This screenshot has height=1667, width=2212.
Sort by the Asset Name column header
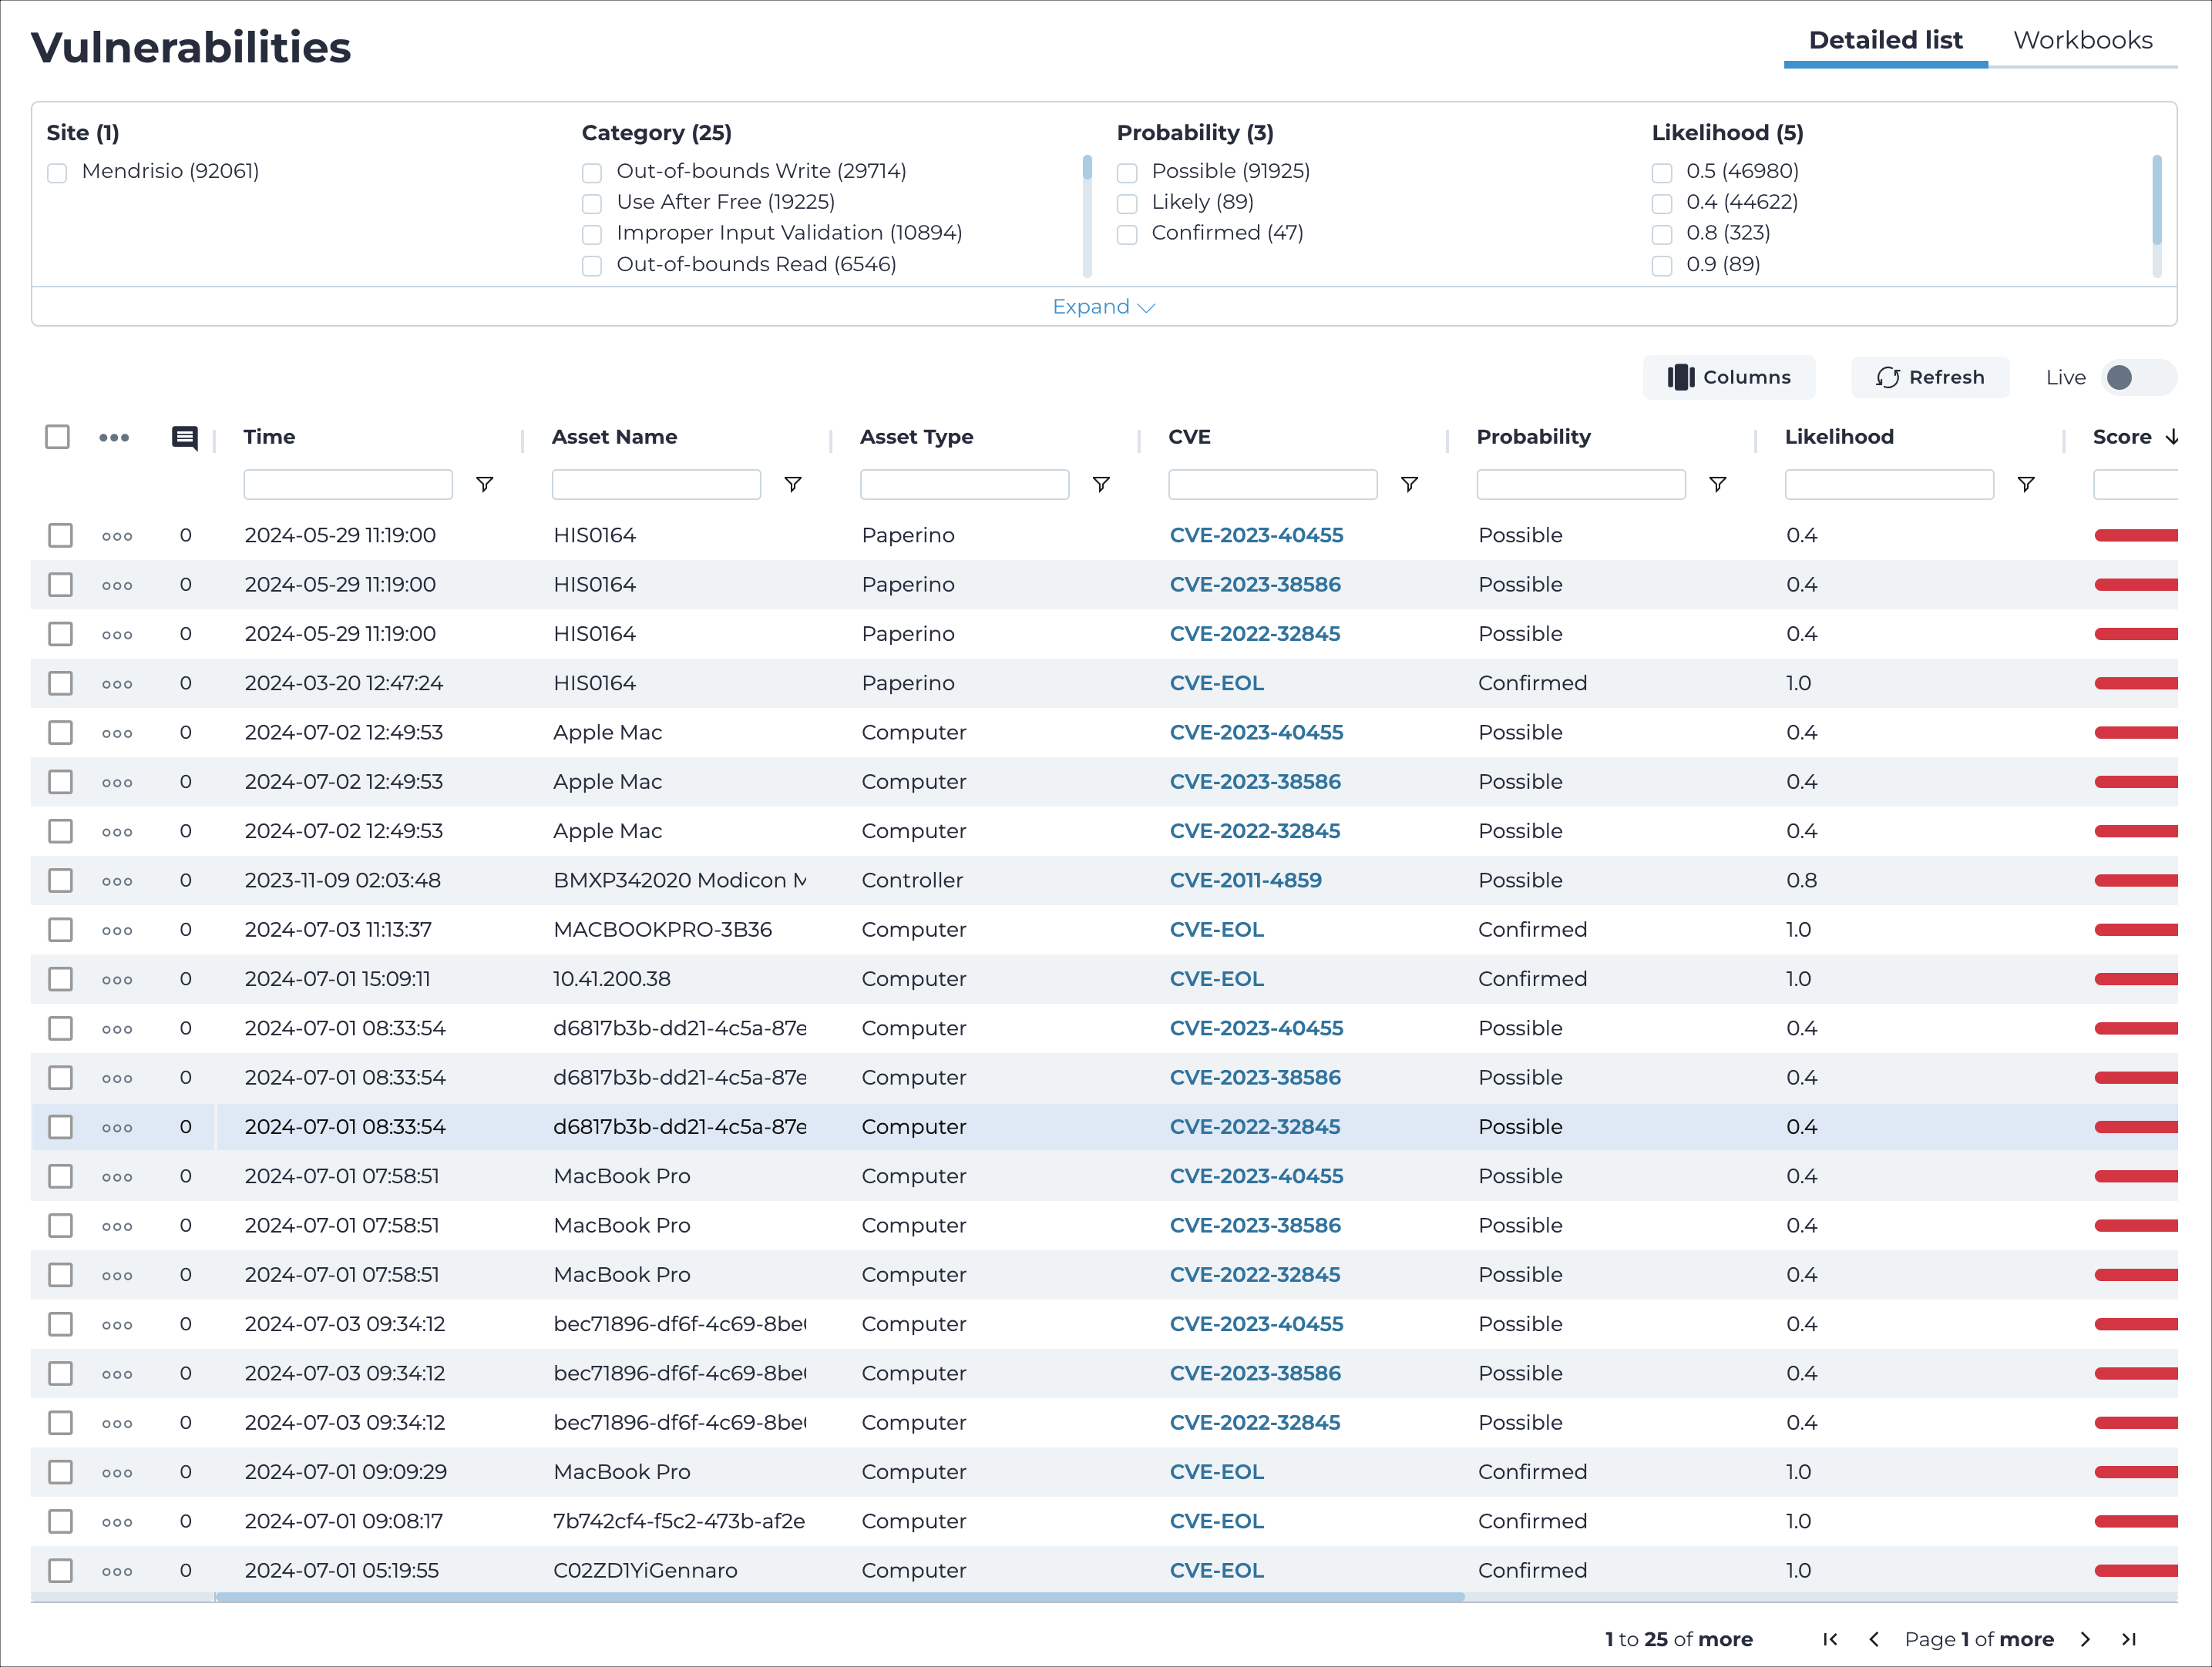tap(615, 437)
